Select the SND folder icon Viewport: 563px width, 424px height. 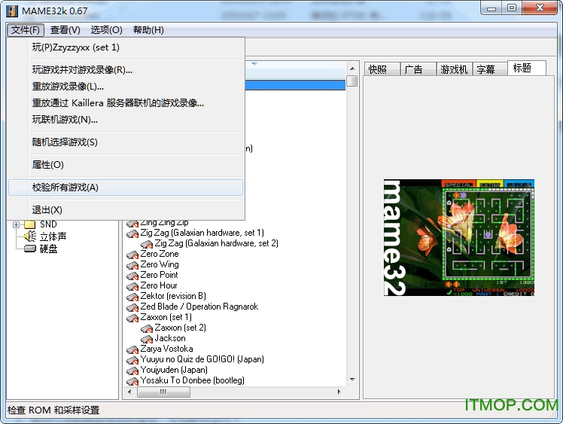tap(30, 224)
